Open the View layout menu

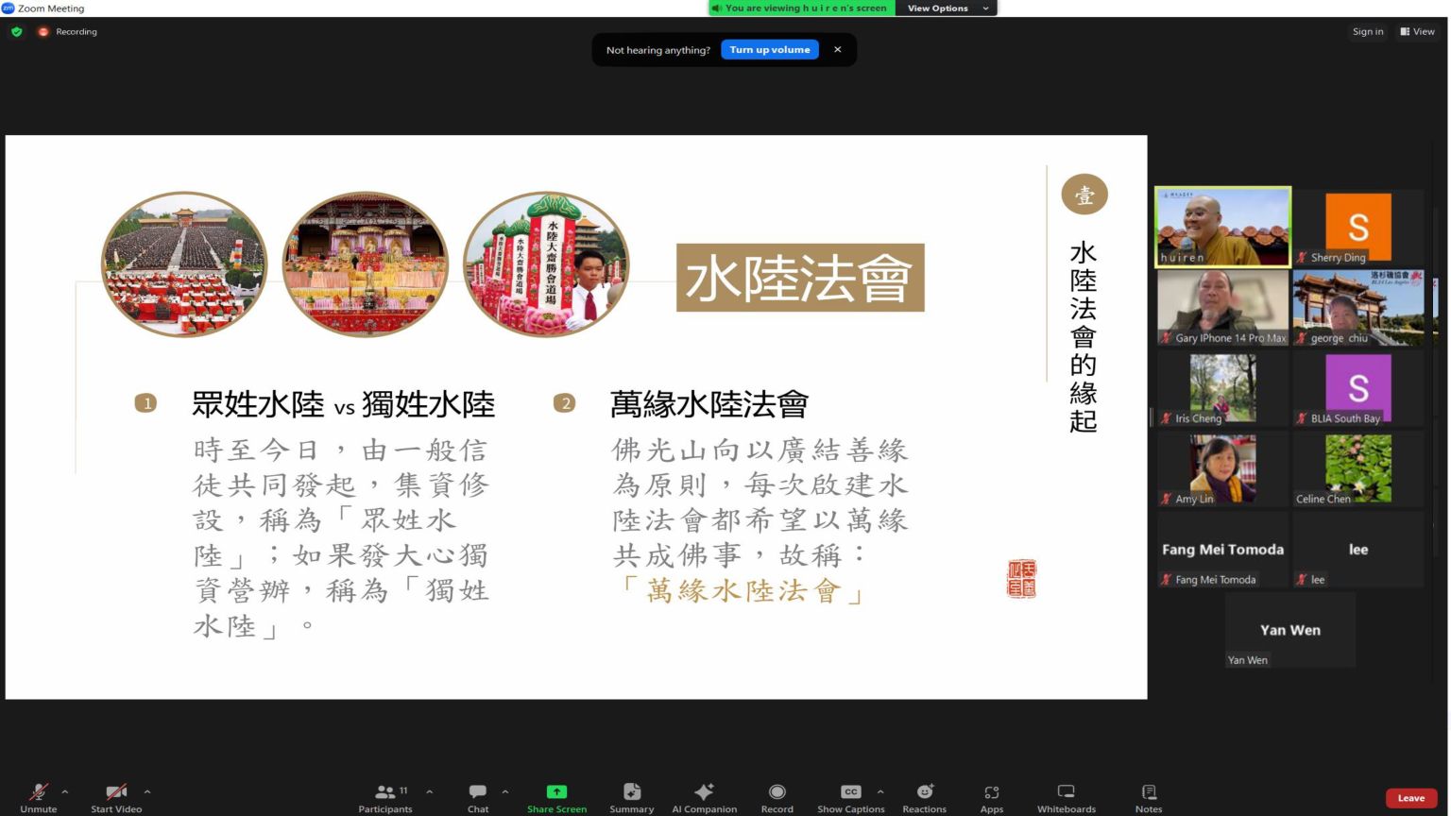(x=1417, y=31)
